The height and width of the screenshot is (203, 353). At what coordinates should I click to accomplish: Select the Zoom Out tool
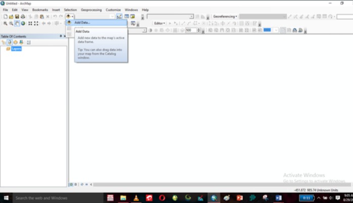[11, 23]
